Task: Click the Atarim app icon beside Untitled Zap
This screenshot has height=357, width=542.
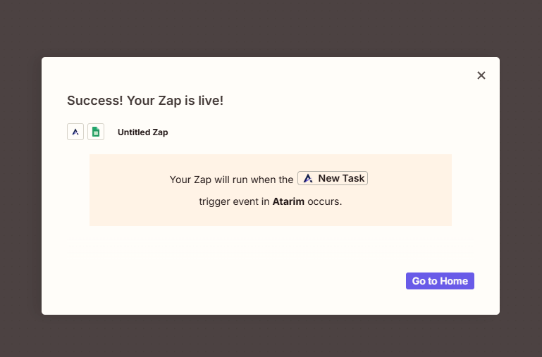Action: 75,132
